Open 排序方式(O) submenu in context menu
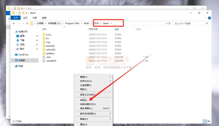Viewport: 219px width, 126px height. coord(93,81)
